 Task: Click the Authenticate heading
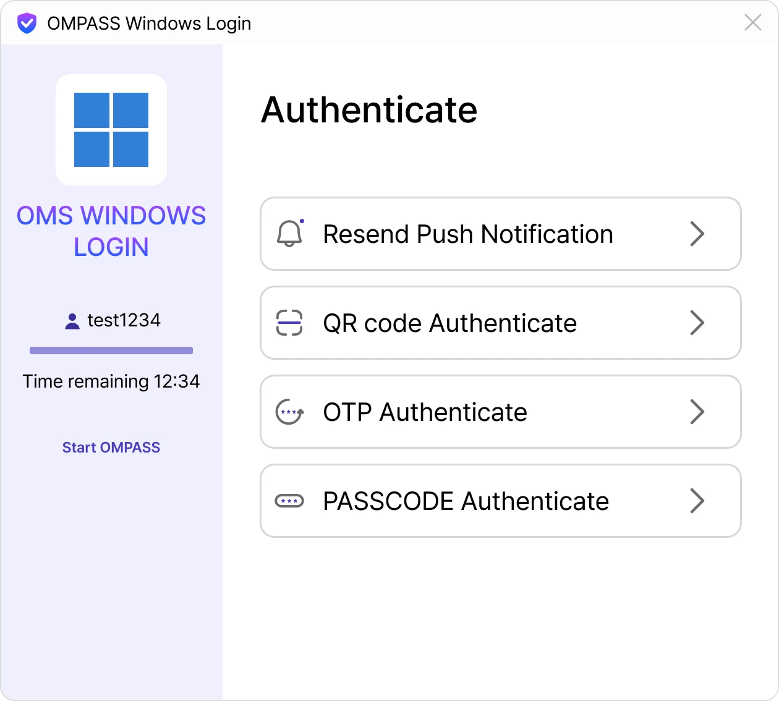[x=369, y=111]
